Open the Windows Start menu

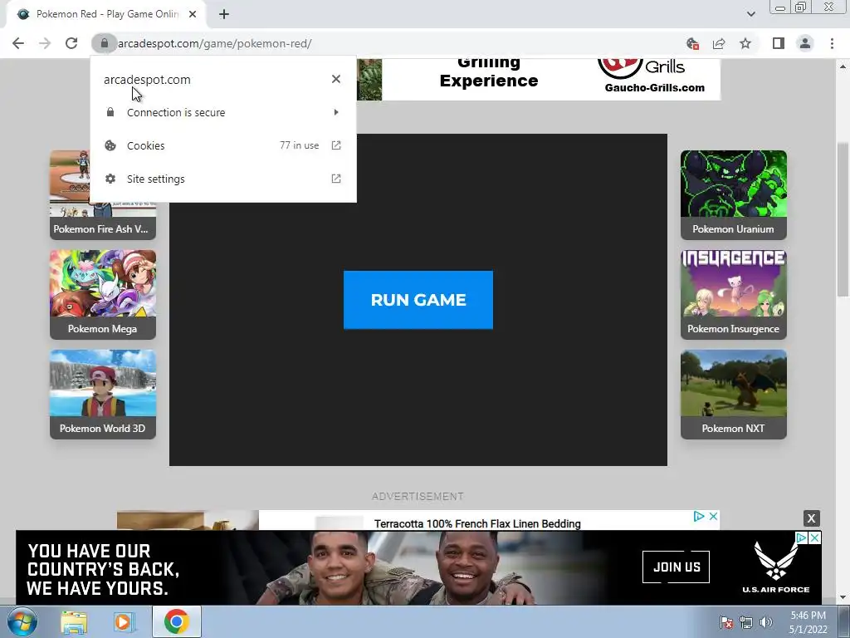click(21, 621)
